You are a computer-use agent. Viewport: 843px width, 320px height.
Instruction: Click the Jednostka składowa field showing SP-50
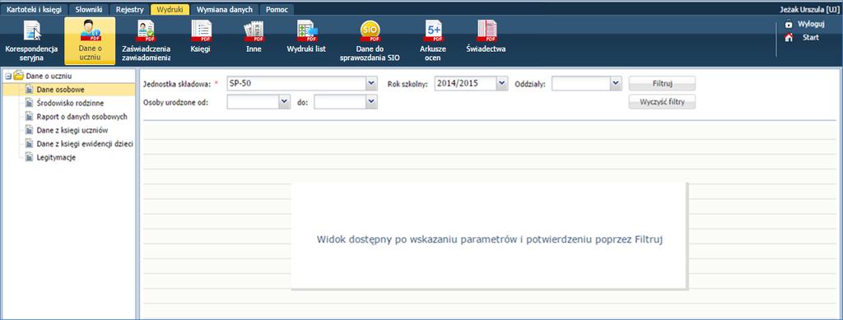pos(296,83)
